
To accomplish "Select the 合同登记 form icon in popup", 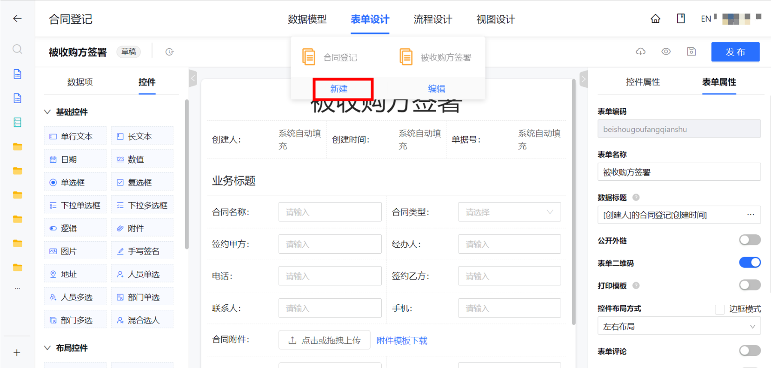I will click(x=308, y=57).
